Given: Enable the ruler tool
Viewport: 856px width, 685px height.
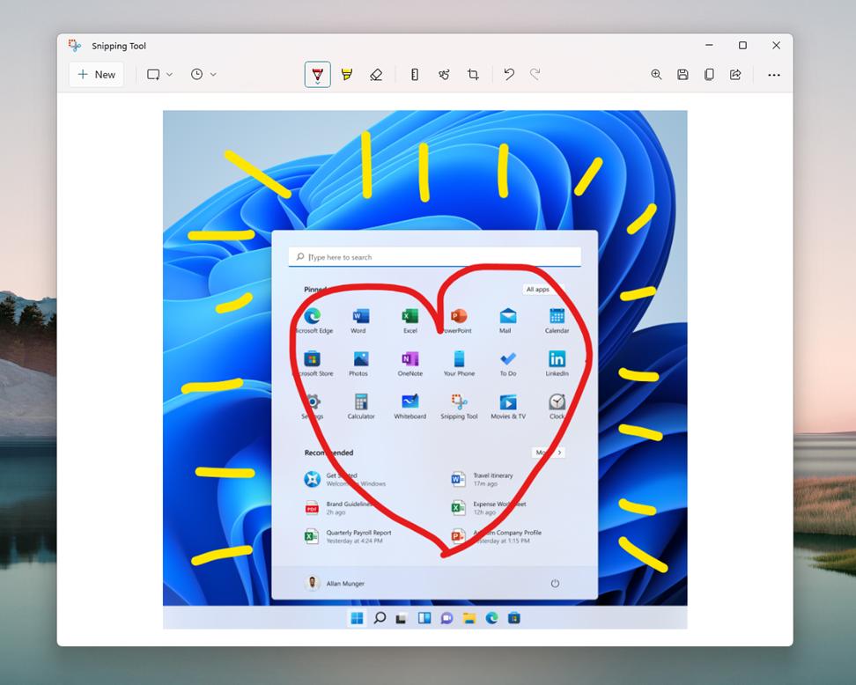Looking at the screenshot, I should (414, 74).
